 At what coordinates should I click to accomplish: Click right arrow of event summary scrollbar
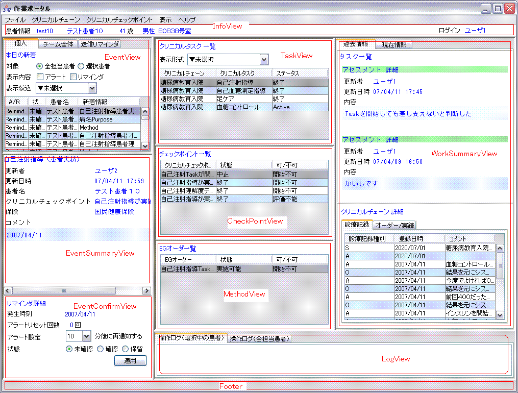146,290
